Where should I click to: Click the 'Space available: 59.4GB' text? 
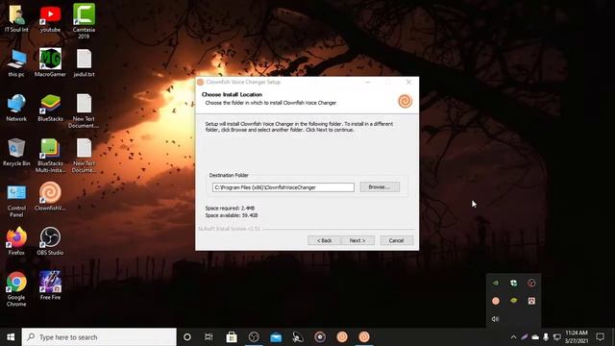click(232, 215)
